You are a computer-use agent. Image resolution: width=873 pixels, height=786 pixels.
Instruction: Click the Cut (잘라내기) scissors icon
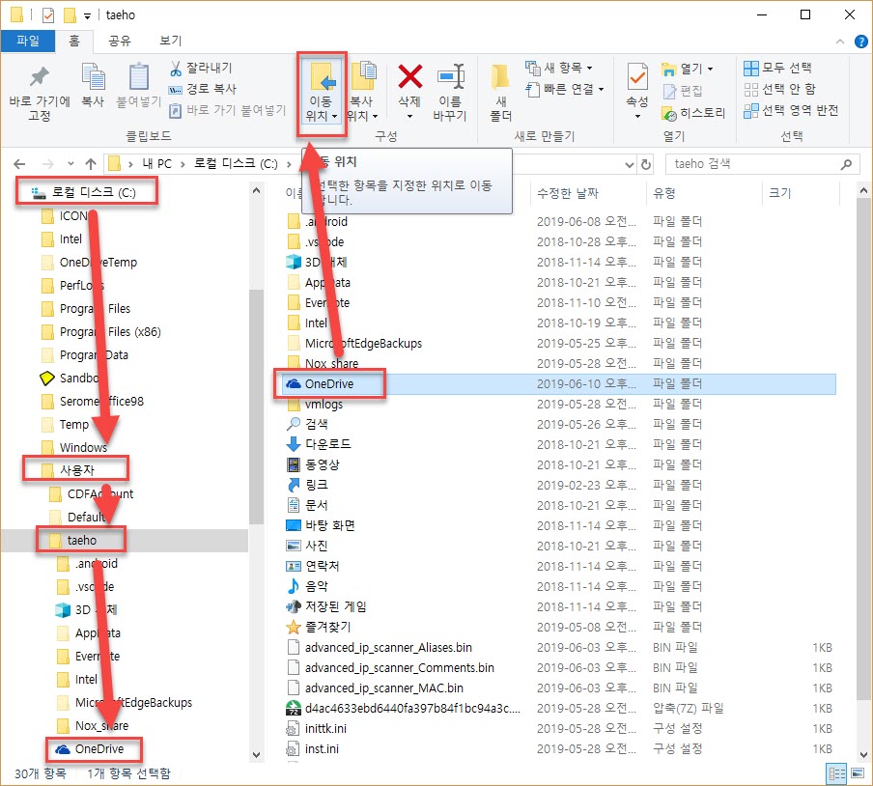tap(176, 69)
